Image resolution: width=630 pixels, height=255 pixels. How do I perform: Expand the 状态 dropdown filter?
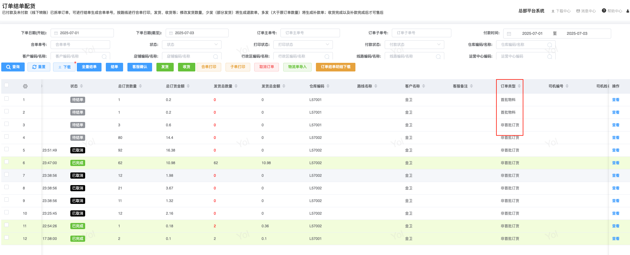coord(192,45)
